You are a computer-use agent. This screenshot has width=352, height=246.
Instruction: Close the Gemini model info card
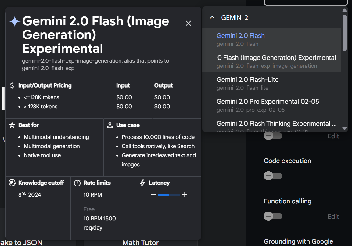[188, 23]
